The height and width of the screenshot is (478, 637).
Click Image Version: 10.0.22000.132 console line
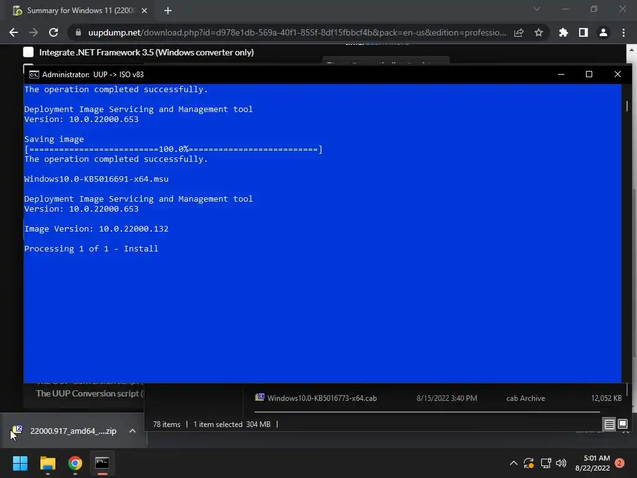pyautogui.click(x=96, y=229)
